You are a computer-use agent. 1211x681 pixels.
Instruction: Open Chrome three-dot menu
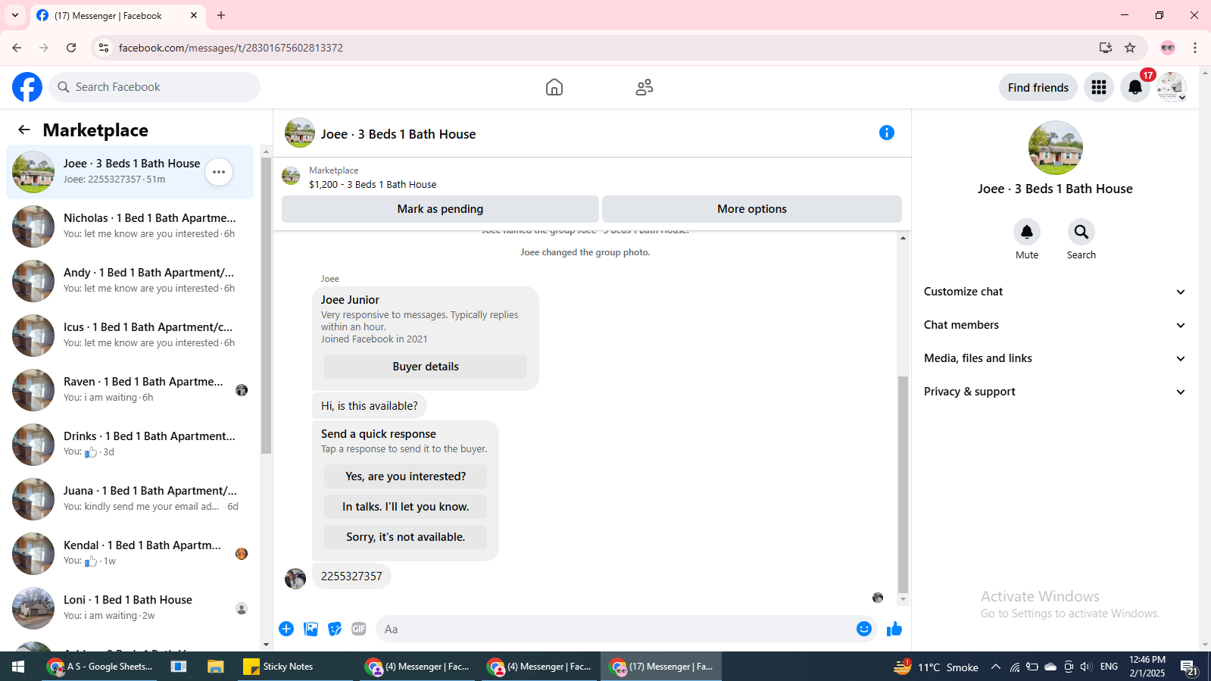point(1195,48)
